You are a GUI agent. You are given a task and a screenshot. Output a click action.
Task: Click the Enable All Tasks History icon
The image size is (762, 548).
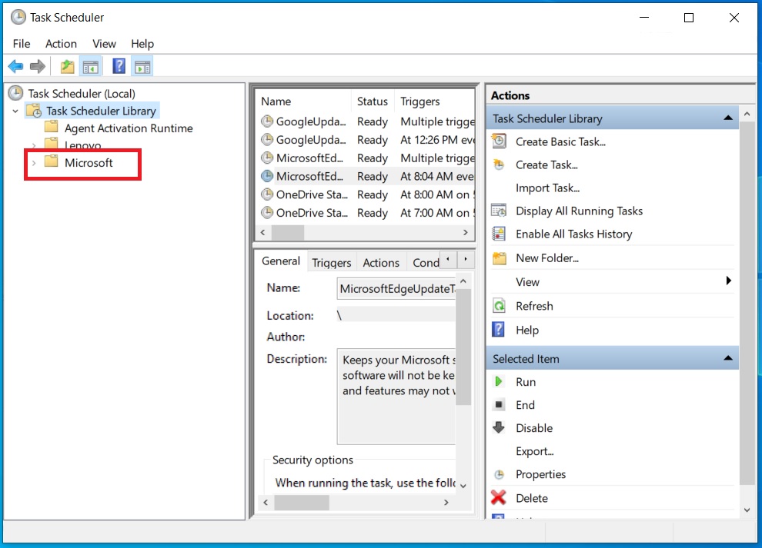(x=499, y=234)
